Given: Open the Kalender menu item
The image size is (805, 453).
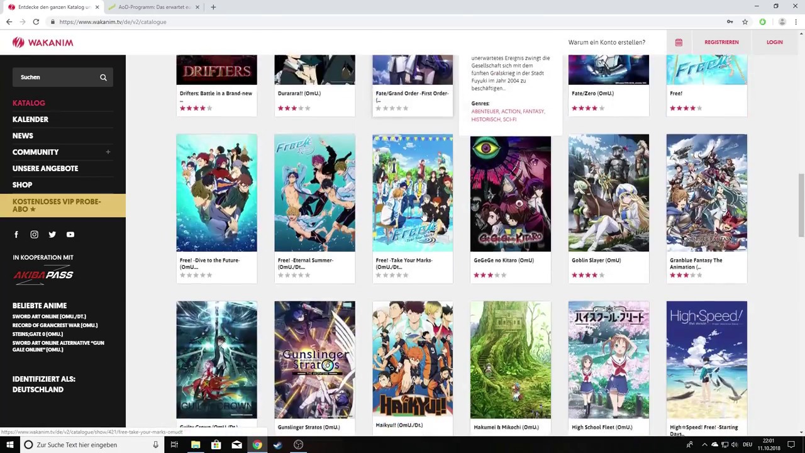Looking at the screenshot, I should coord(30,120).
